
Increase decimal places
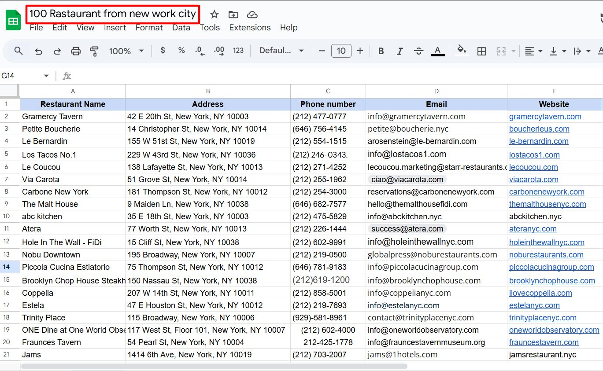tap(219, 51)
